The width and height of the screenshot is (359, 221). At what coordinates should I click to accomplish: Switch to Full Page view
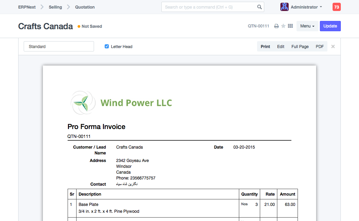(300, 47)
